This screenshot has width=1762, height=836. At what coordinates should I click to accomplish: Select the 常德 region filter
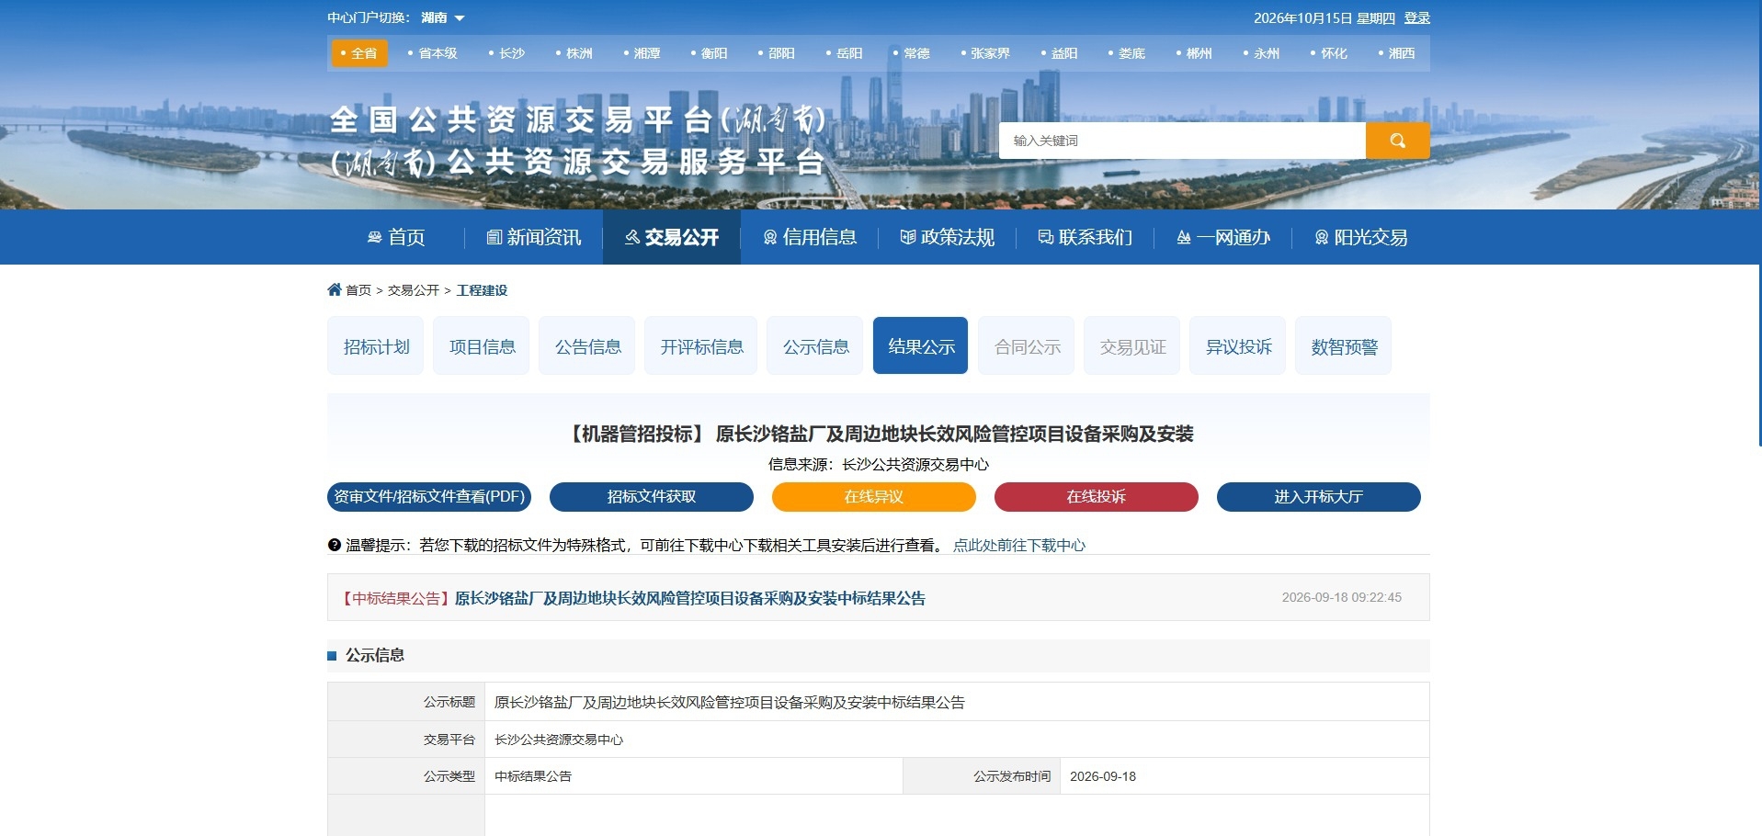[912, 53]
